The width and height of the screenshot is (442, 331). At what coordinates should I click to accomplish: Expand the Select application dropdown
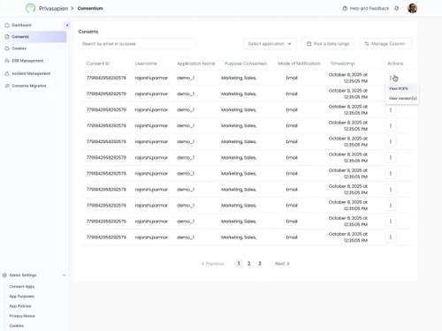tap(270, 43)
